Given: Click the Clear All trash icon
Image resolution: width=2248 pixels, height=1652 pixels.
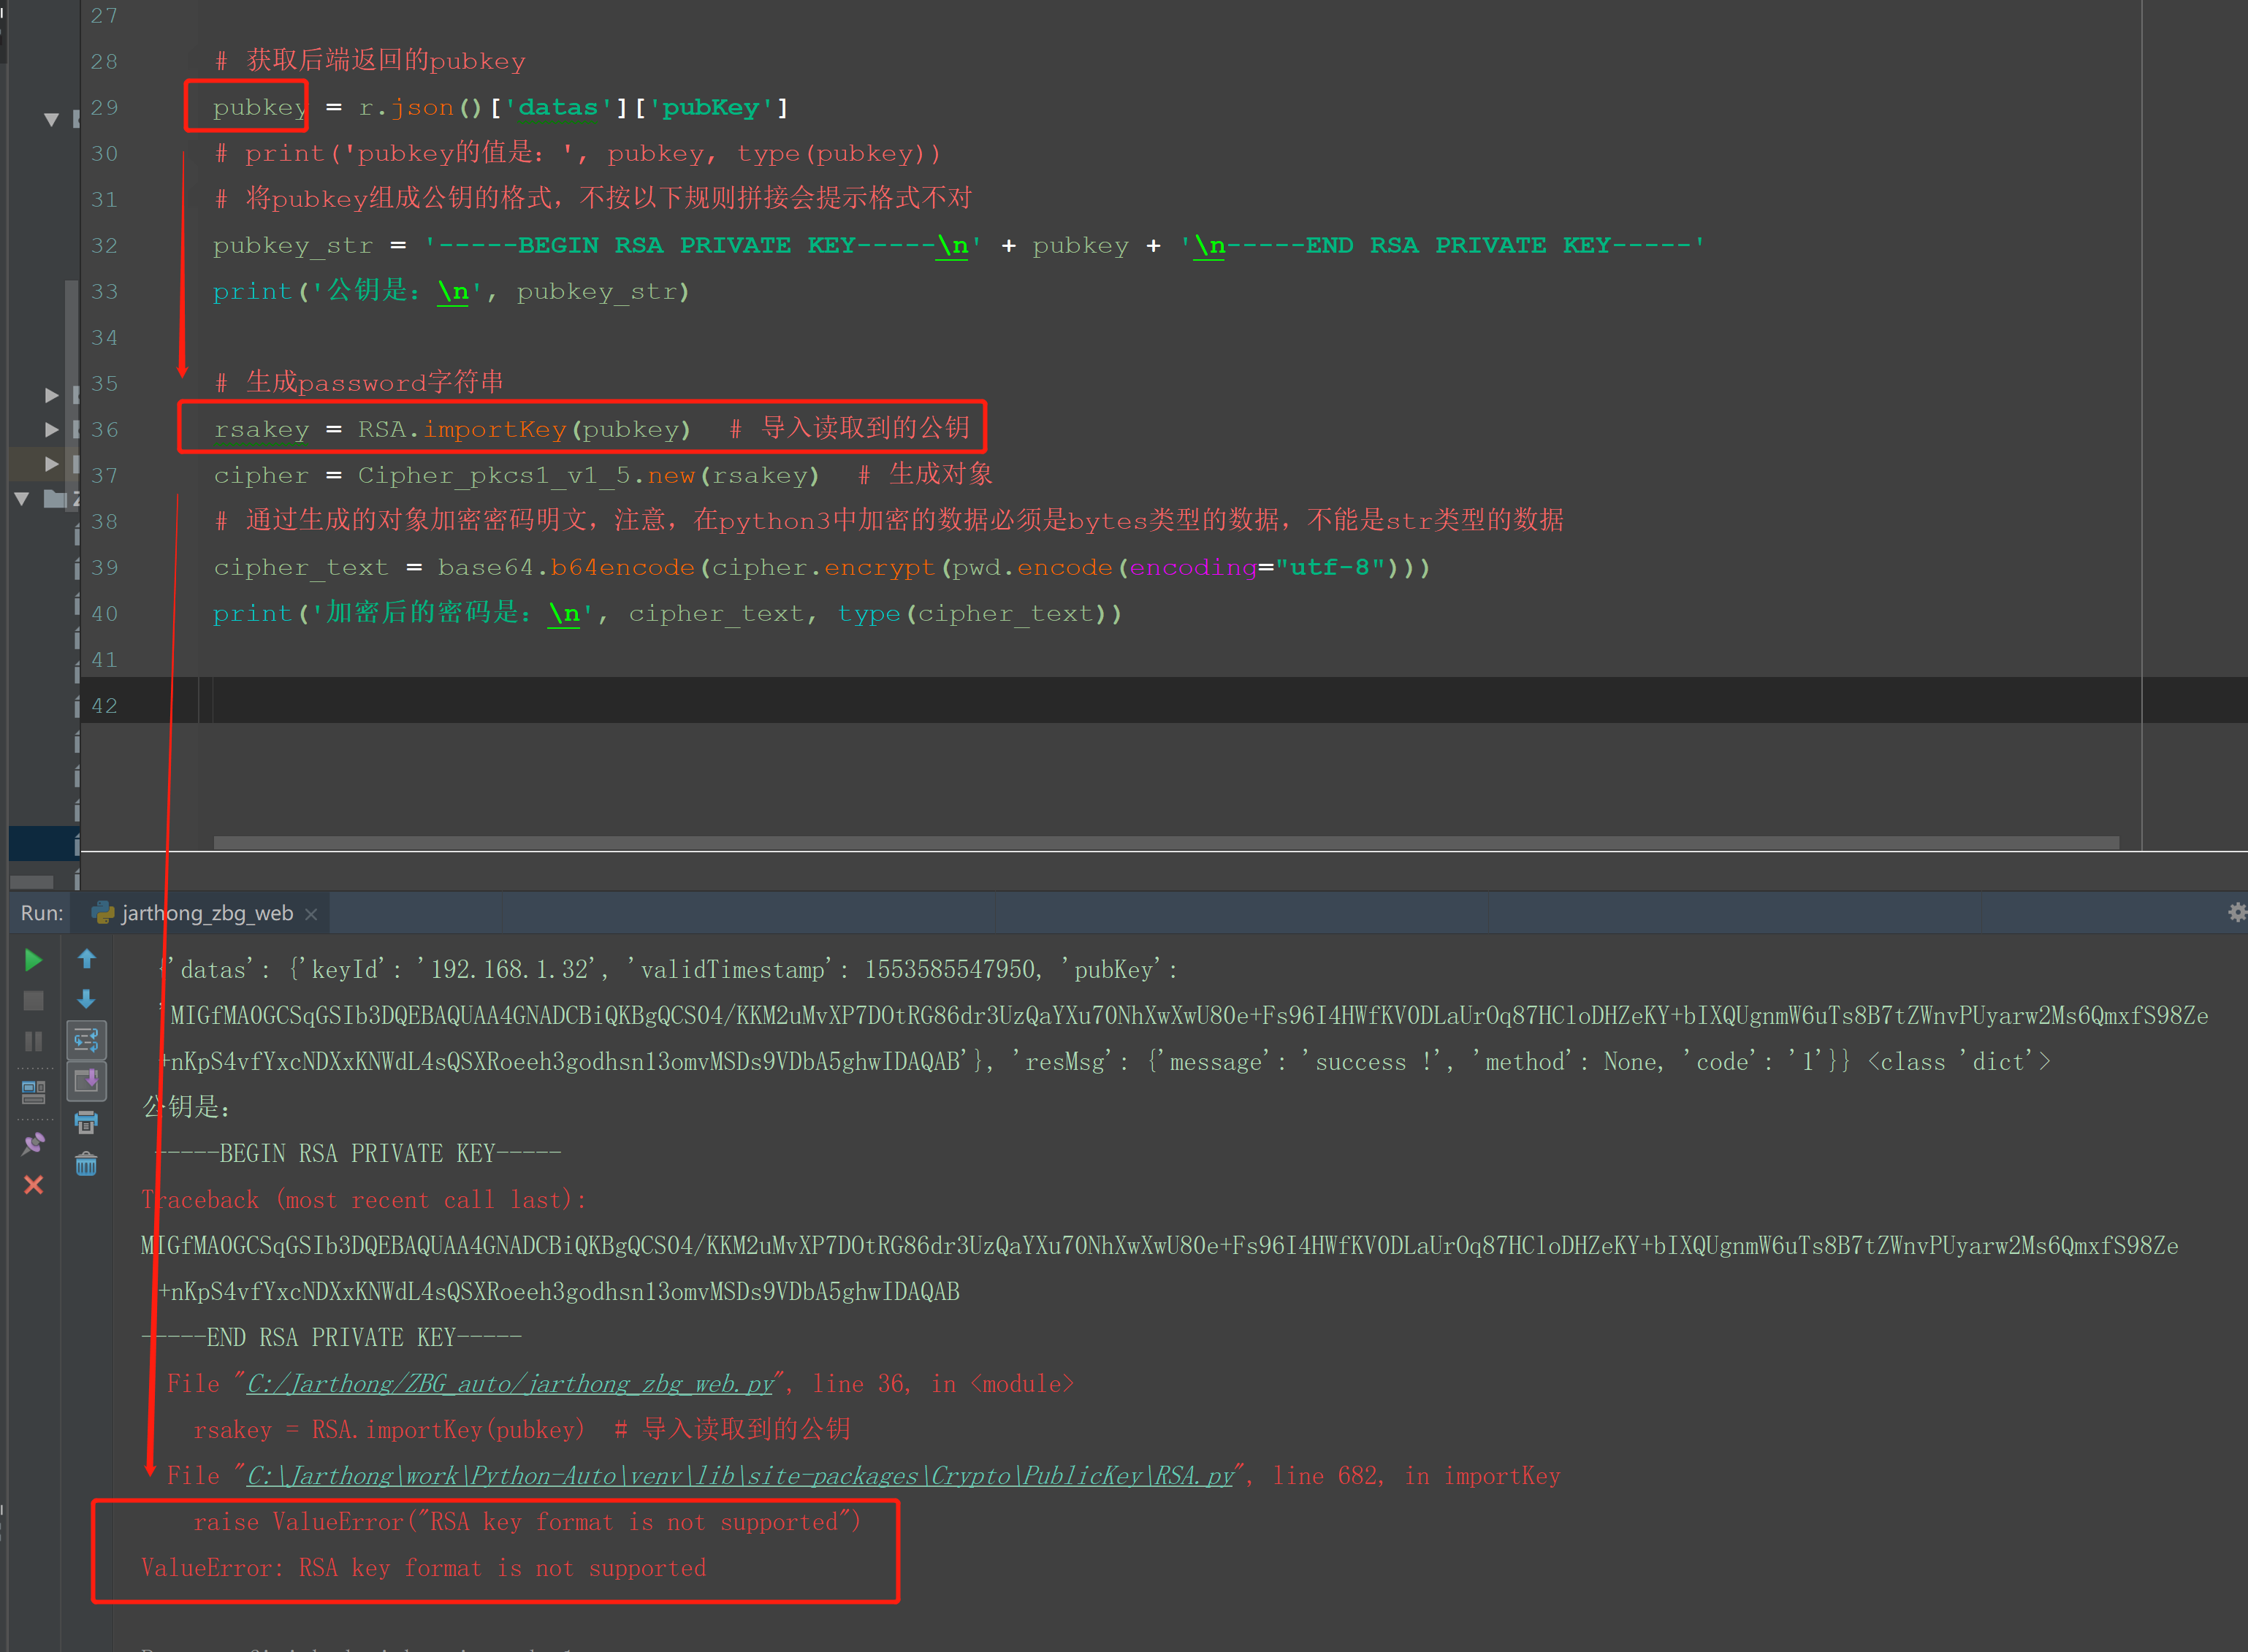Looking at the screenshot, I should click(87, 1163).
